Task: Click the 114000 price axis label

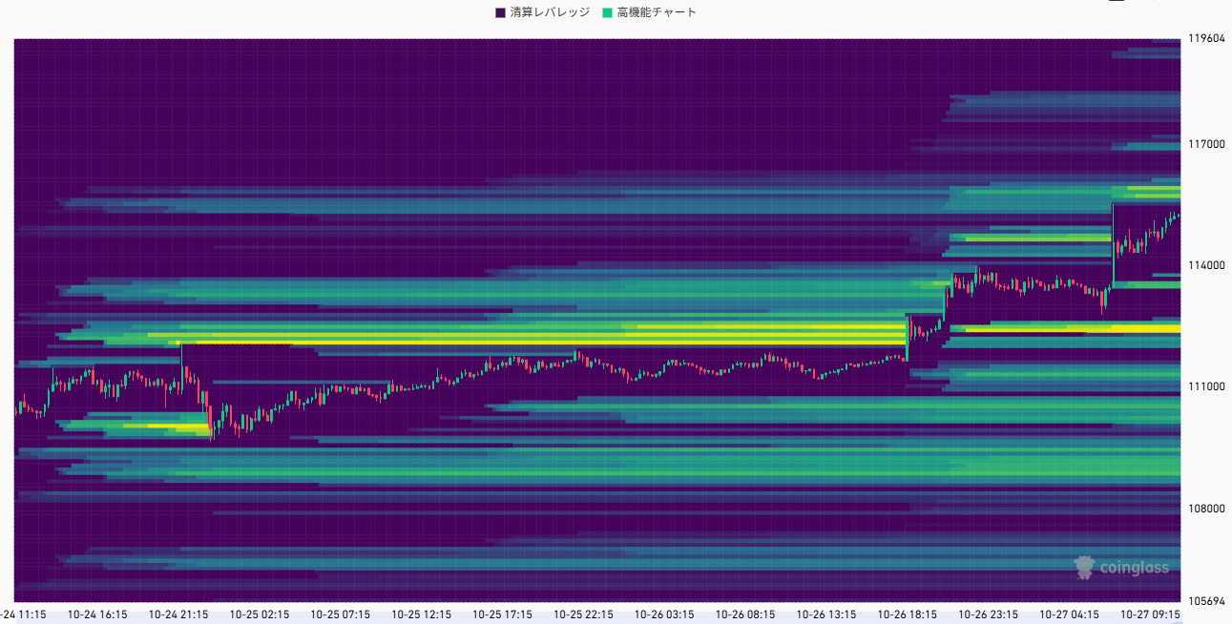Action: pyautogui.click(x=1204, y=265)
